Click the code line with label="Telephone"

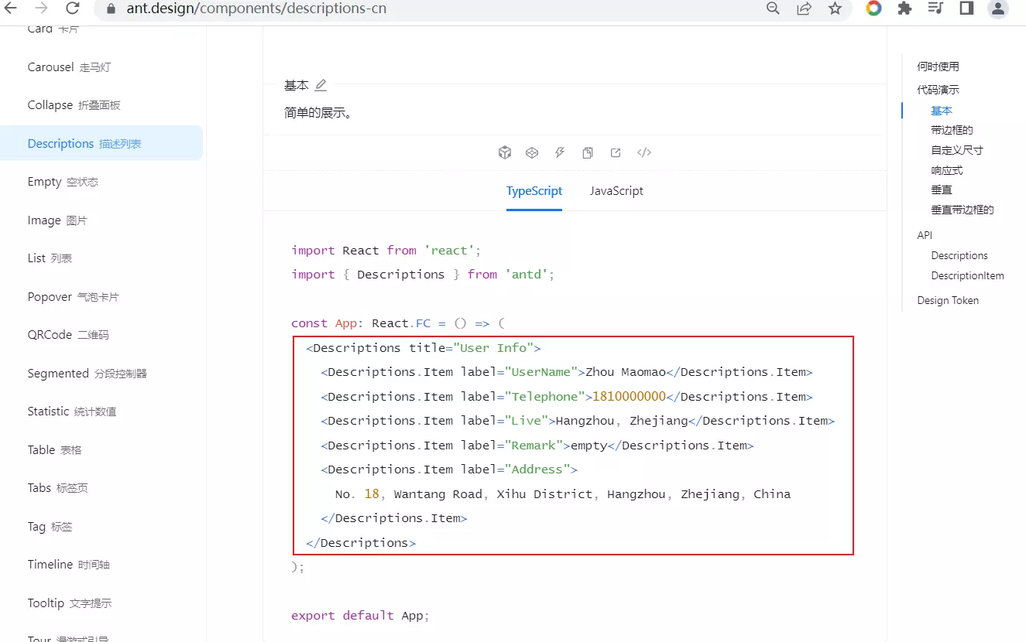click(x=567, y=397)
